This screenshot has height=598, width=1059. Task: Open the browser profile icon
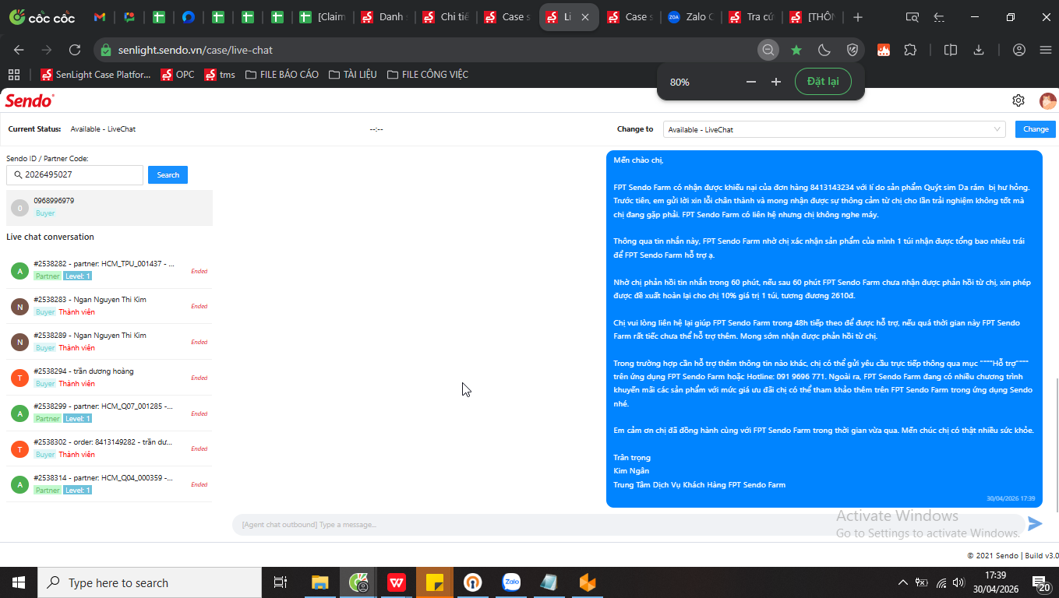coord(1018,50)
